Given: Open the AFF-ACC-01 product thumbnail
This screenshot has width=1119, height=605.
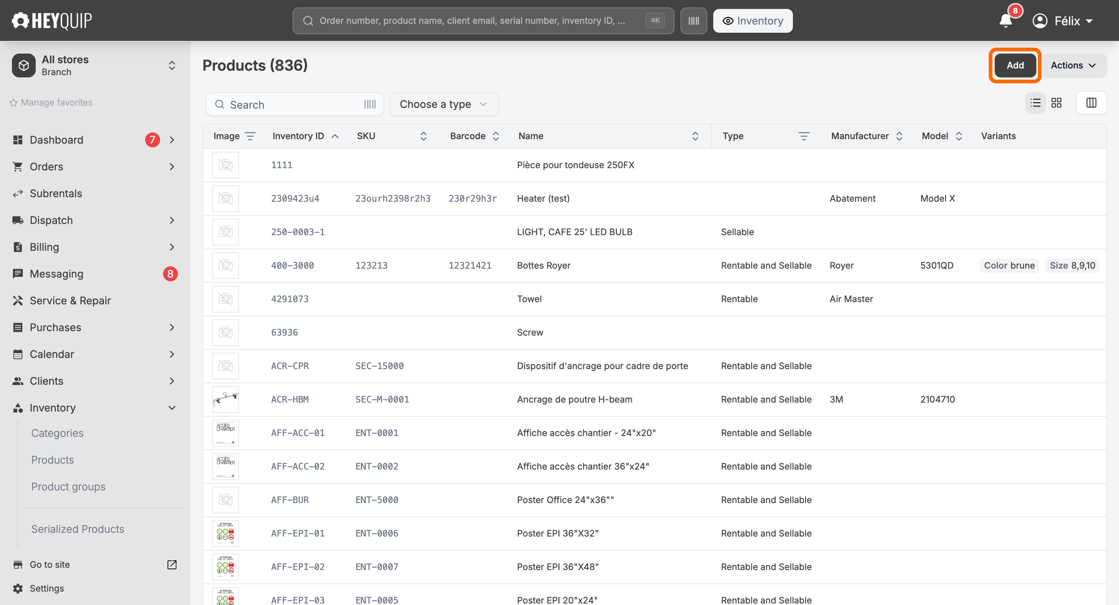Looking at the screenshot, I should point(226,433).
